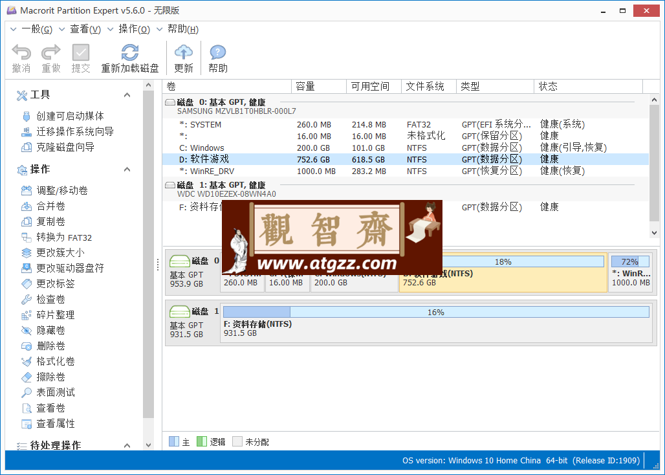
Task: Sort by 可用空间 column header
Action: 374,87
